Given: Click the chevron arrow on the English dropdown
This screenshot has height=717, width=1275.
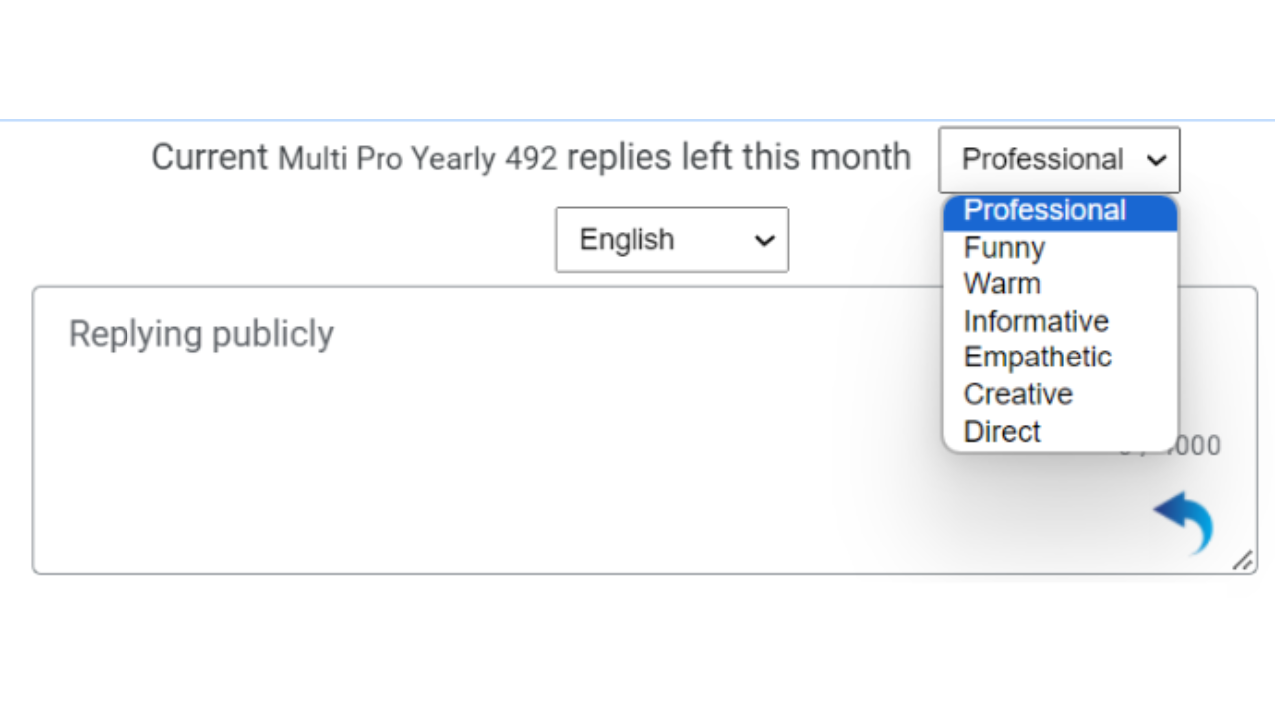Looking at the screenshot, I should 764,240.
